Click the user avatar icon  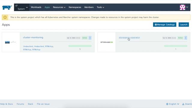click(x=182, y=7)
